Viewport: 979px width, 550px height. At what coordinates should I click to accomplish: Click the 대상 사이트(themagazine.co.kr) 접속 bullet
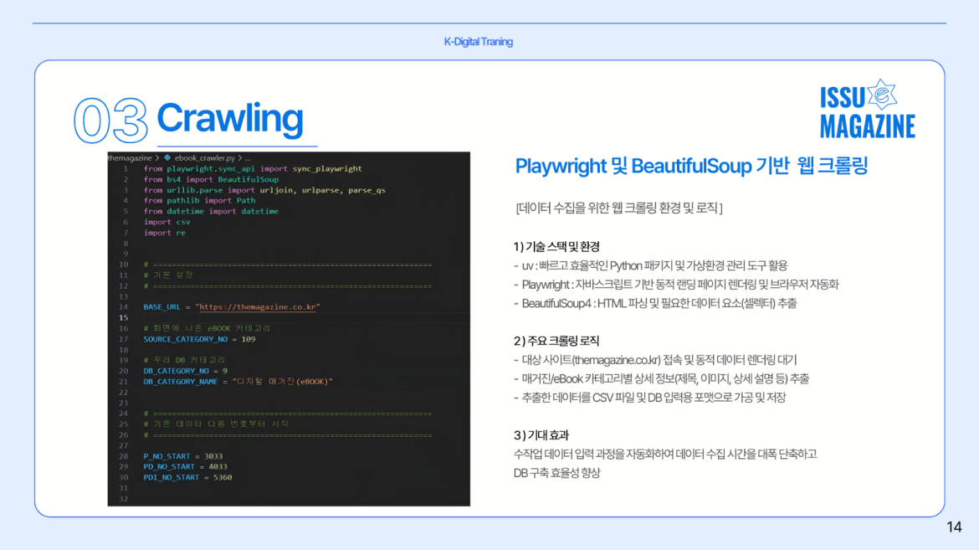[655, 360]
